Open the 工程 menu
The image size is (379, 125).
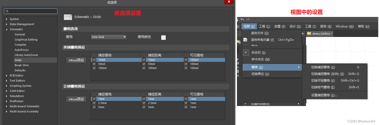(264, 26)
